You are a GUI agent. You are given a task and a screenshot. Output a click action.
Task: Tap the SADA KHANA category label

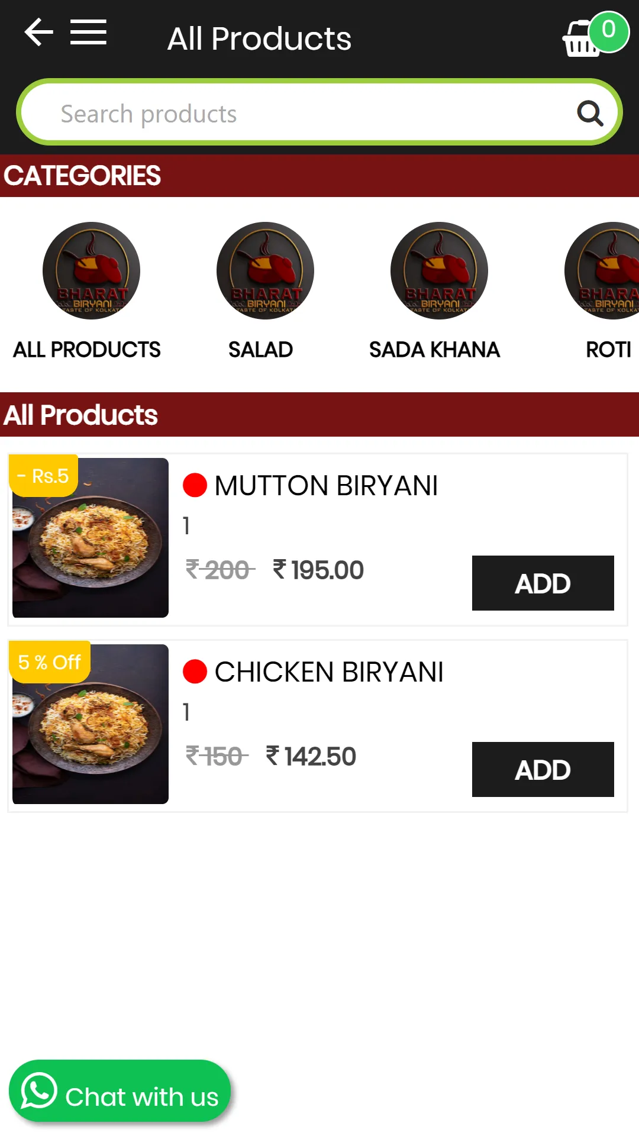pos(434,350)
